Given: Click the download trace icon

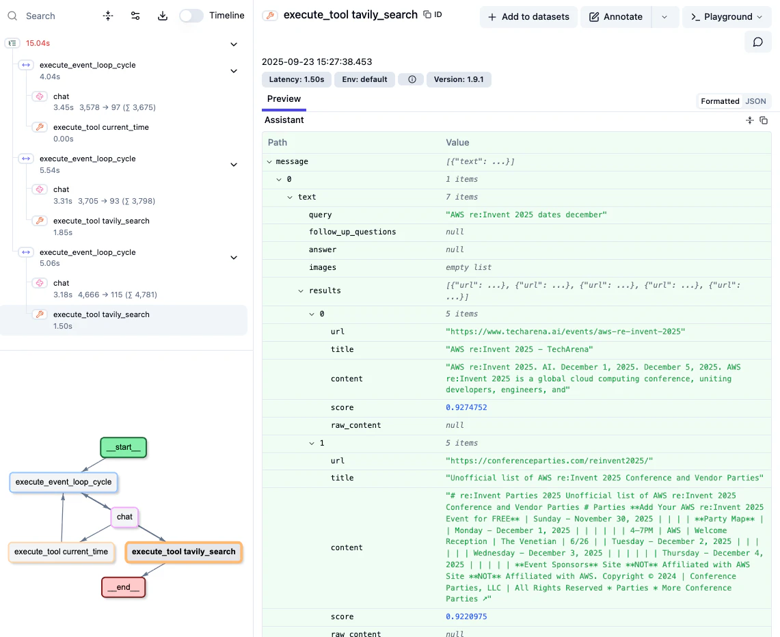Looking at the screenshot, I should pos(163,16).
